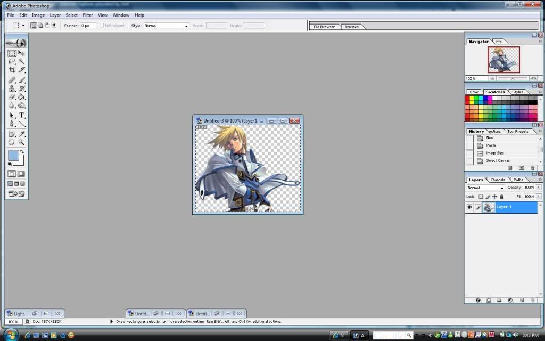Hide Layer 1 using the eye icon

[x=469, y=207]
